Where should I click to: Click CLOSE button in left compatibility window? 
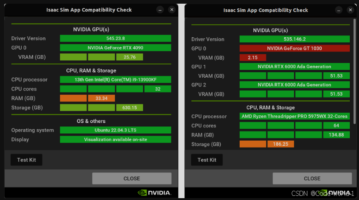(x=132, y=178)
